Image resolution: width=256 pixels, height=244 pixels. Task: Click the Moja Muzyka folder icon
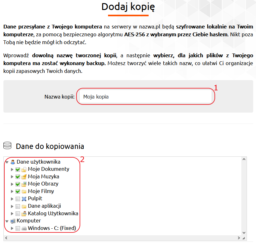(x=24, y=177)
